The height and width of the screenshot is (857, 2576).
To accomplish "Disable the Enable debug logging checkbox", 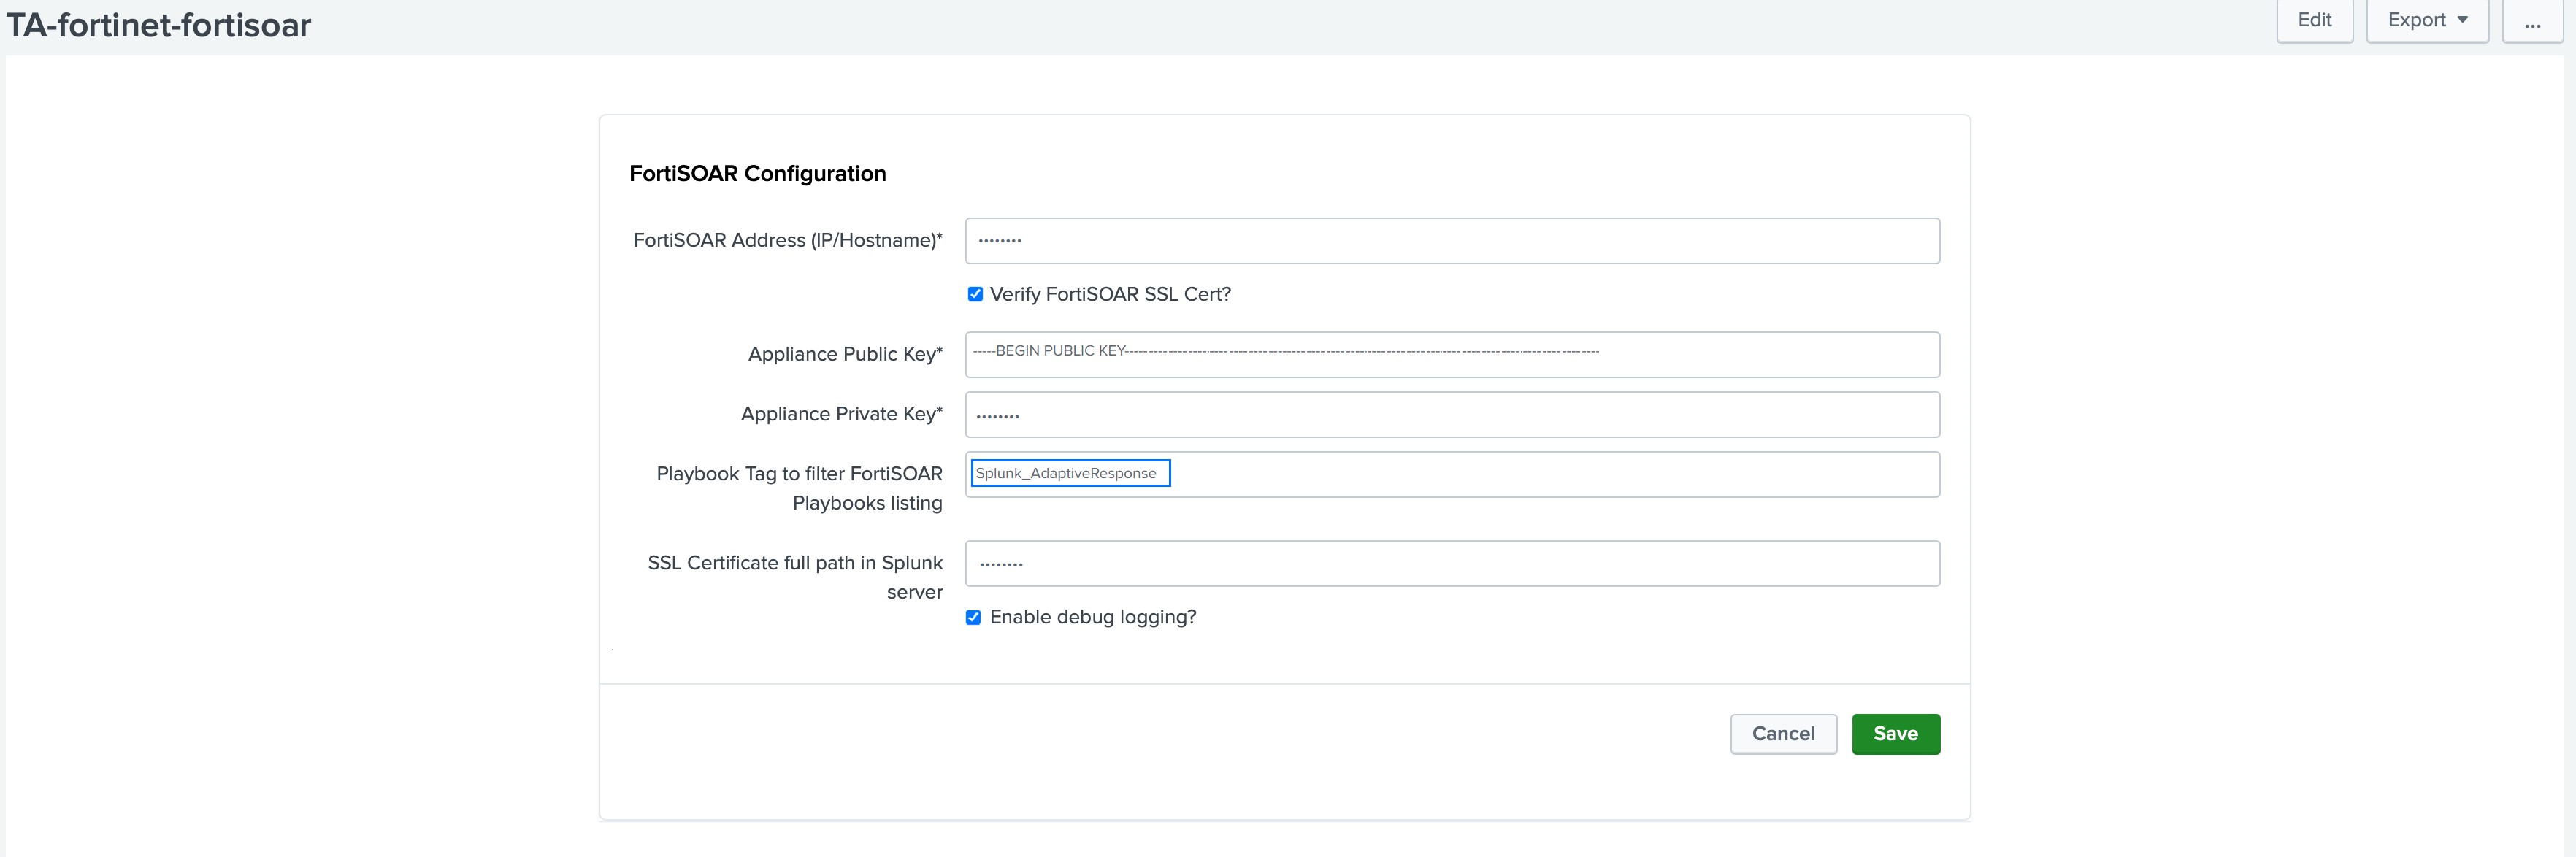I will pyautogui.click(x=973, y=617).
